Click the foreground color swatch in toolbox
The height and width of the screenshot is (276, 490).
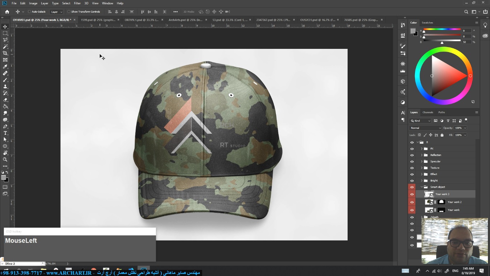click(x=4, y=178)
